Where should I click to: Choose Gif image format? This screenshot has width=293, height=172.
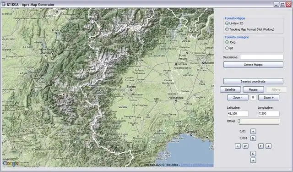click(229, 48)
